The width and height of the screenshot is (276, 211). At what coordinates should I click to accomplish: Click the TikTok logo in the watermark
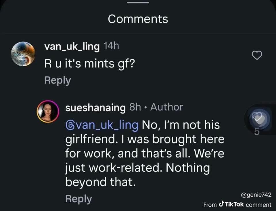pyautogui.click(x=231, y=204)
